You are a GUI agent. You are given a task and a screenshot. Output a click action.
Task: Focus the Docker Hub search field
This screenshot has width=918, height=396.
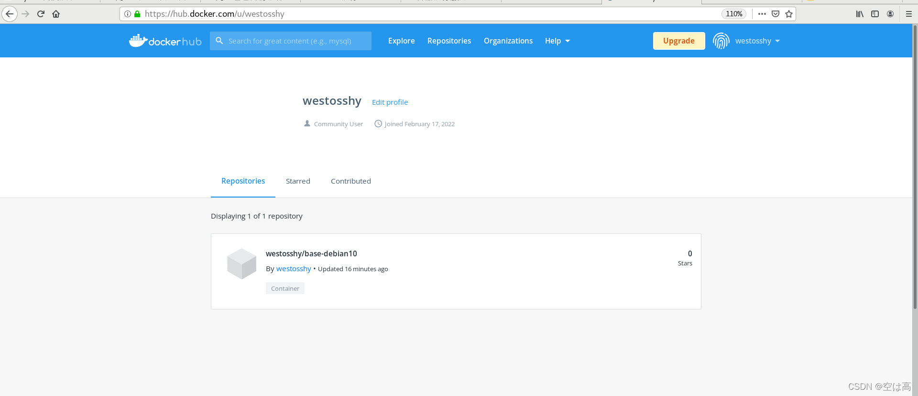(291, 41)
